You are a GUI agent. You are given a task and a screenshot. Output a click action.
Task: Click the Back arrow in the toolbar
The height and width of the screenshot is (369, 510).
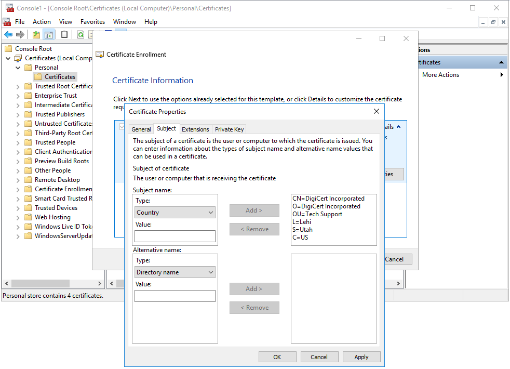[8, 35]
